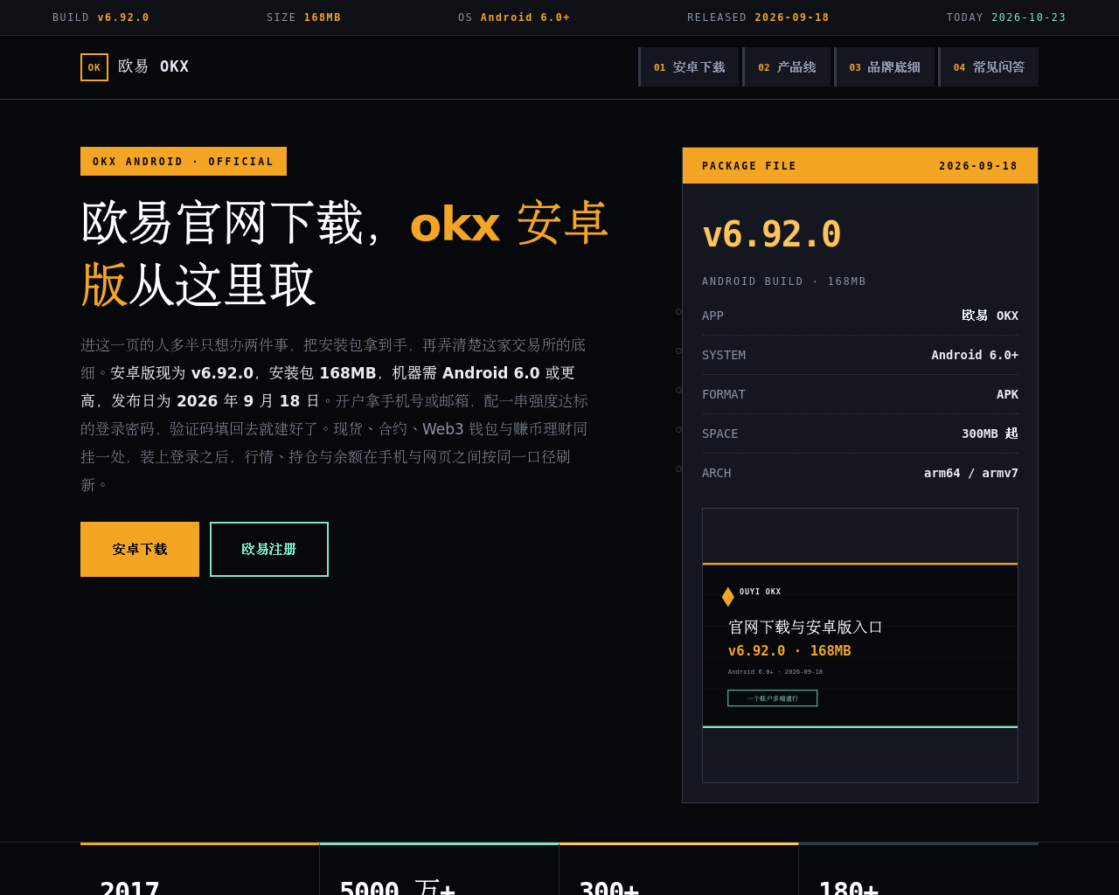Viewport: 1119px width, 895px height.
Task: Click the APP row value 欧易 OKX
Action: click(990, 316)
